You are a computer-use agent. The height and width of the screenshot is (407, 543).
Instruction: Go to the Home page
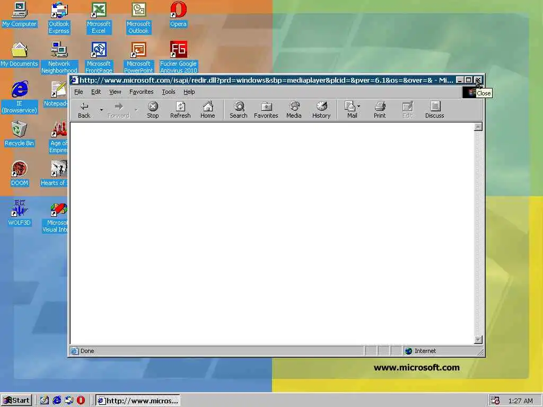208,110
